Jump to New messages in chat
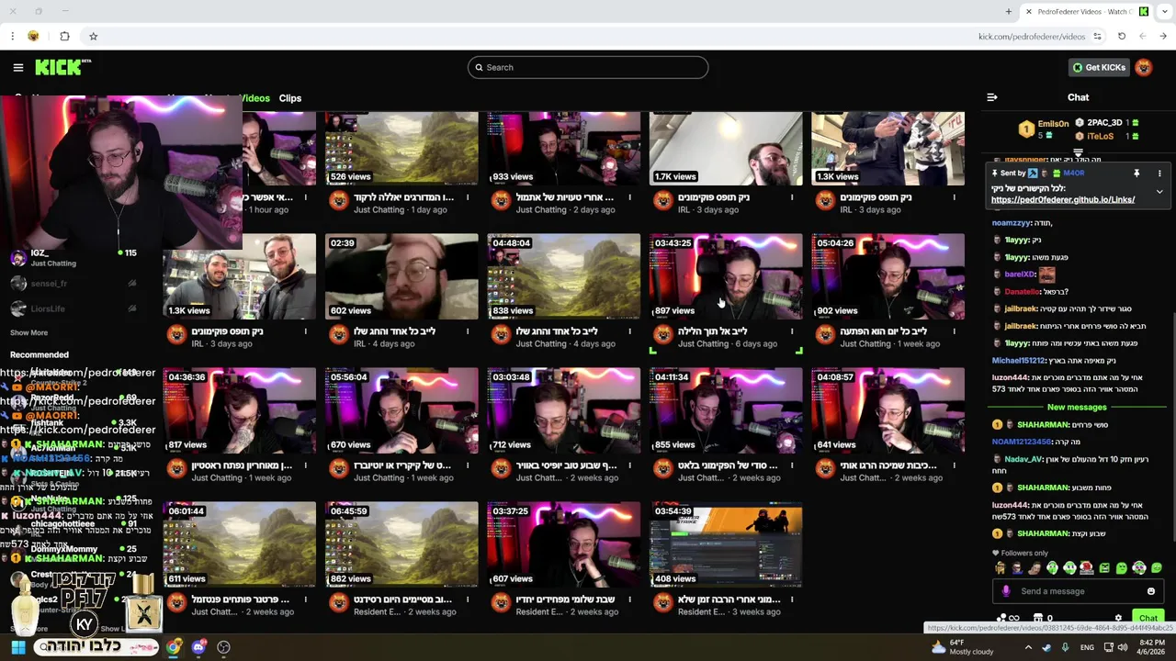Viewport: 1176px width, 661px height. 1077,407
